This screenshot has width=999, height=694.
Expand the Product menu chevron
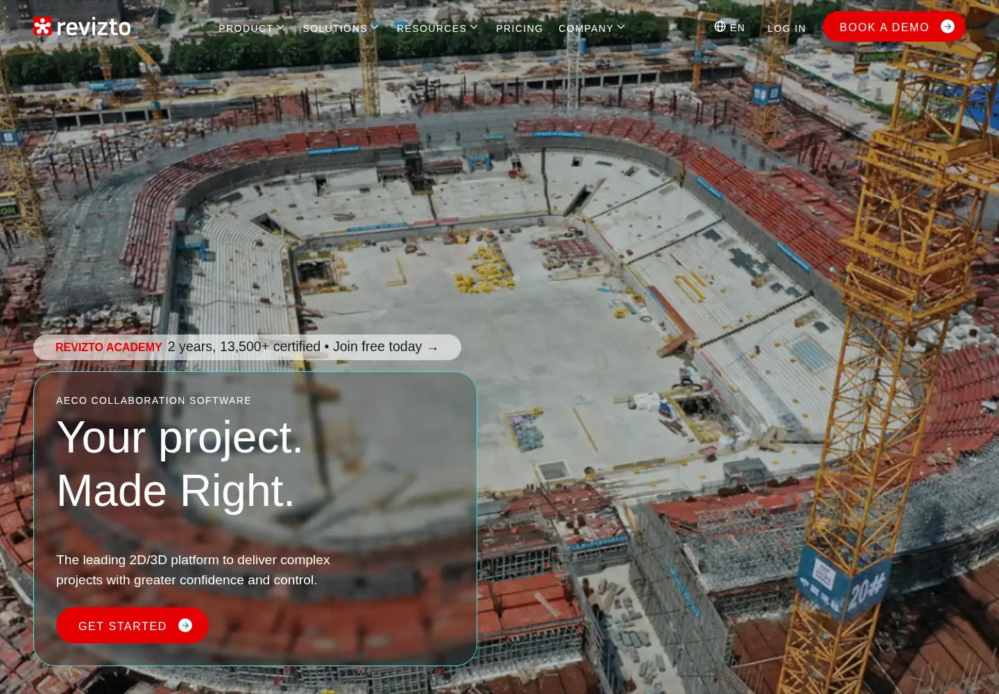[280, 27]
